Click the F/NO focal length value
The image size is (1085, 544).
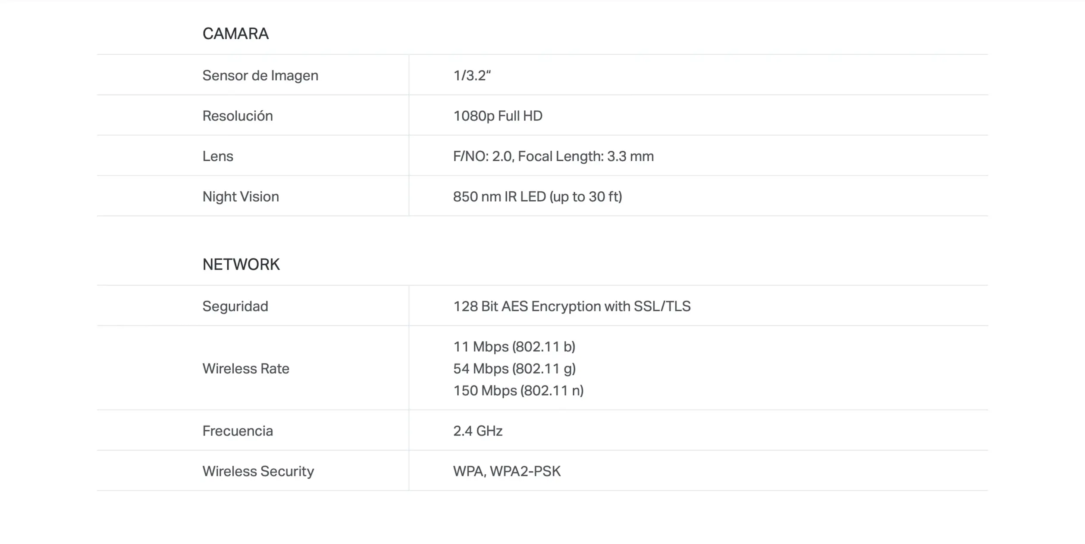coord(553,156)
